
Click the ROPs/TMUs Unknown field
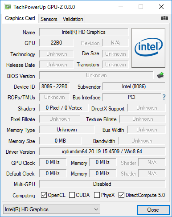(x=54, y=97)
